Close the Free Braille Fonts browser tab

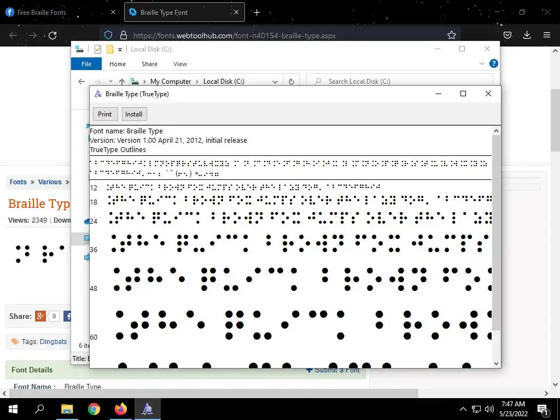113,12
